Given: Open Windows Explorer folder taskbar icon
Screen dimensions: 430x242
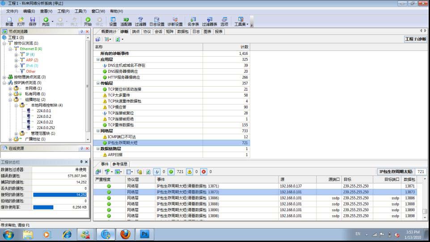Looking at the screenshot, I should point(28,234).
